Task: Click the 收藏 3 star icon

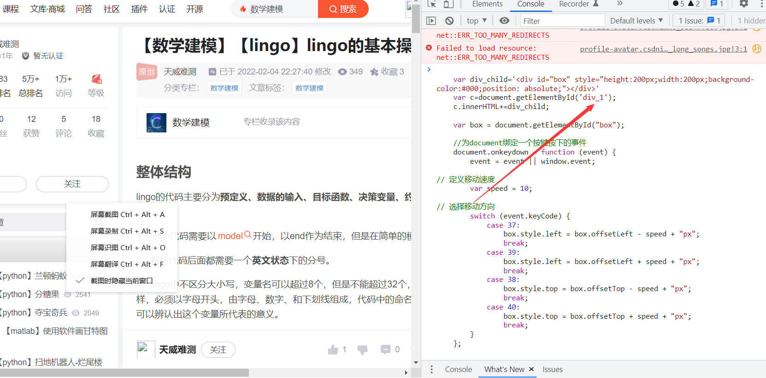Action: coord(374,72)
